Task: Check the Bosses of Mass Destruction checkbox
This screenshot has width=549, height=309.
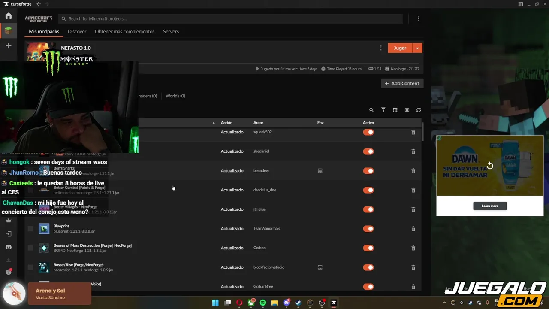Action: tap(30, 248)
